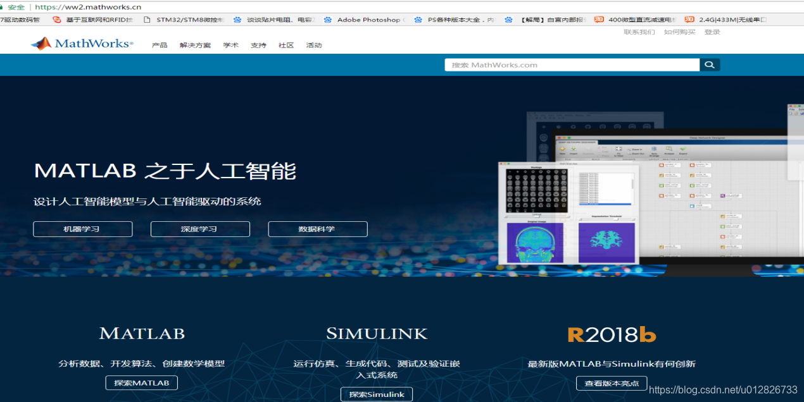Open the PS各种版本大全 bookmark
804x402 pixels.
click(454, 20)
